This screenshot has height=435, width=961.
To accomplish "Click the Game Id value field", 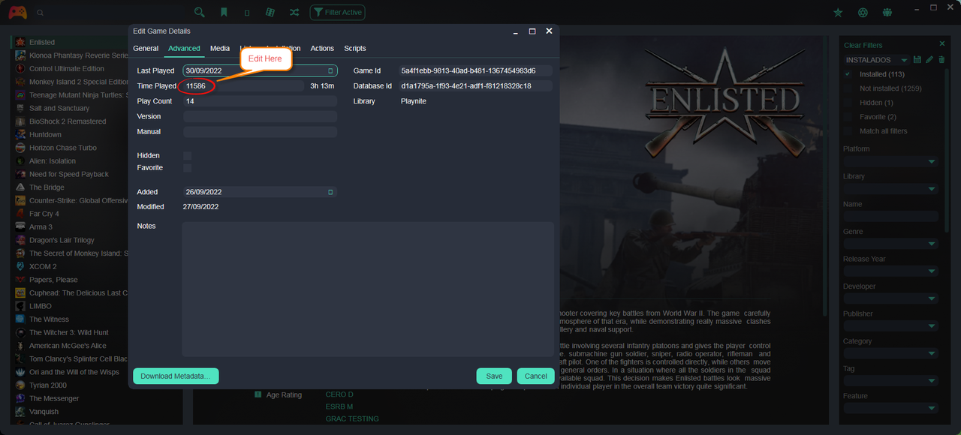I will [475, 70].
